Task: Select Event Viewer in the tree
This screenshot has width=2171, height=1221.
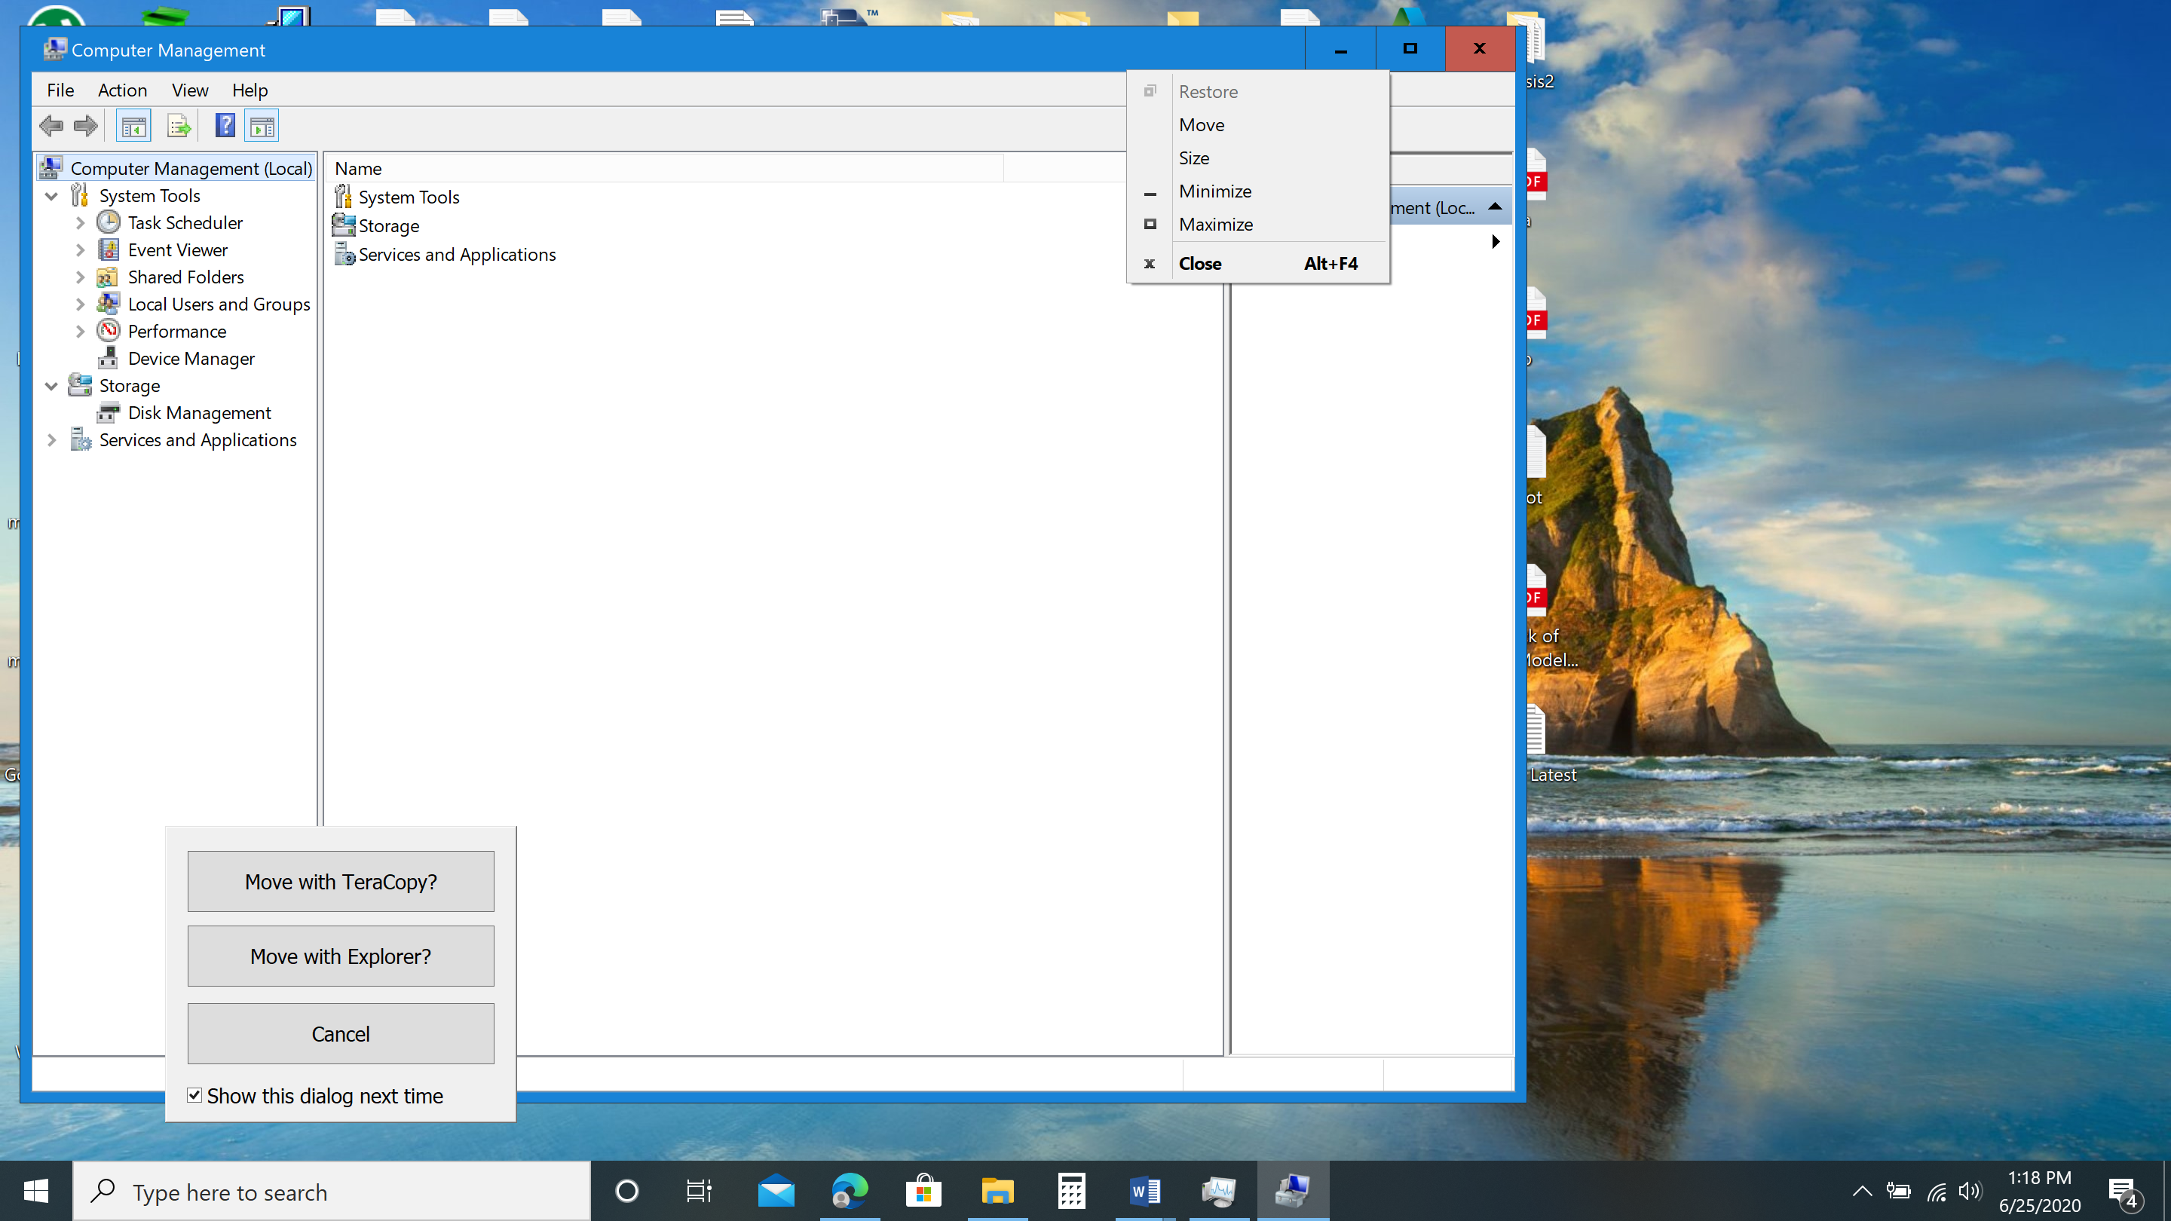Action: click(x=178, y=249)
